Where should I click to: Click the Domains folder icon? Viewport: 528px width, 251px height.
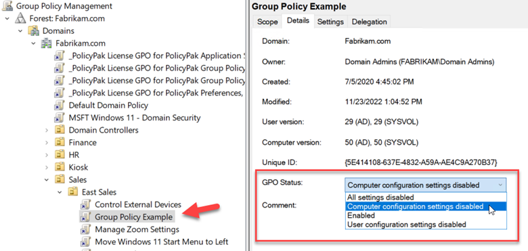point(34,30)
